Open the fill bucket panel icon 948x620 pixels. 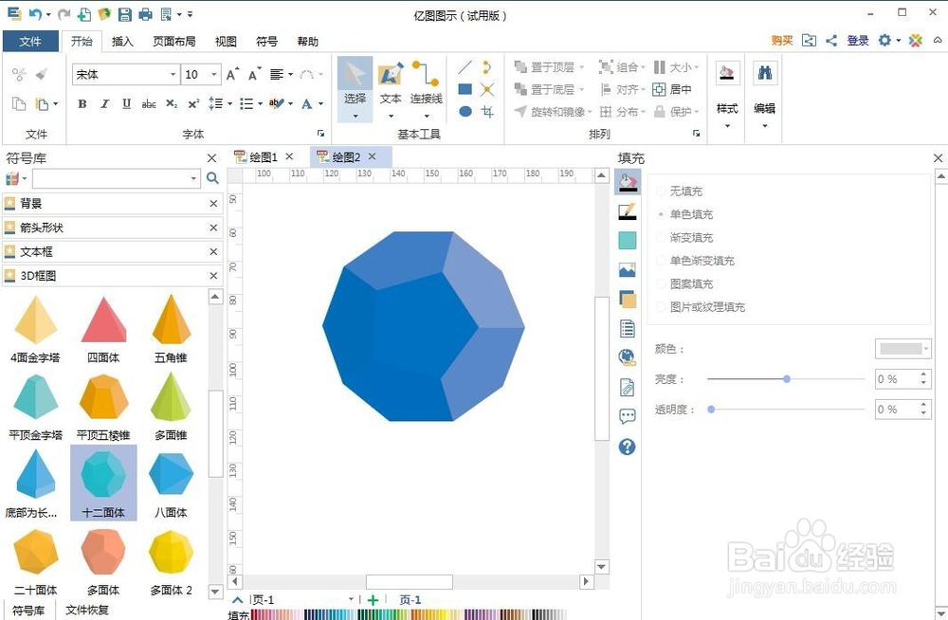(628, 181)
